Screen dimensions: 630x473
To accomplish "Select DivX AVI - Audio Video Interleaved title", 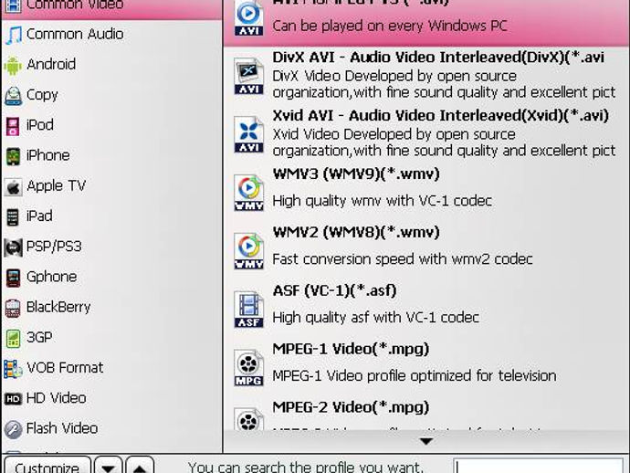I will [438, 58].
